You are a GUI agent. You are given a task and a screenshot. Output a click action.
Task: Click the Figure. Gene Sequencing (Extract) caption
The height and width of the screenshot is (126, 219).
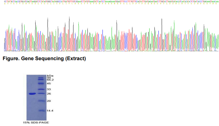[44, 59]
